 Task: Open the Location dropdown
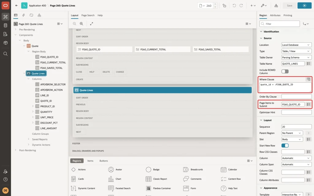297,45
